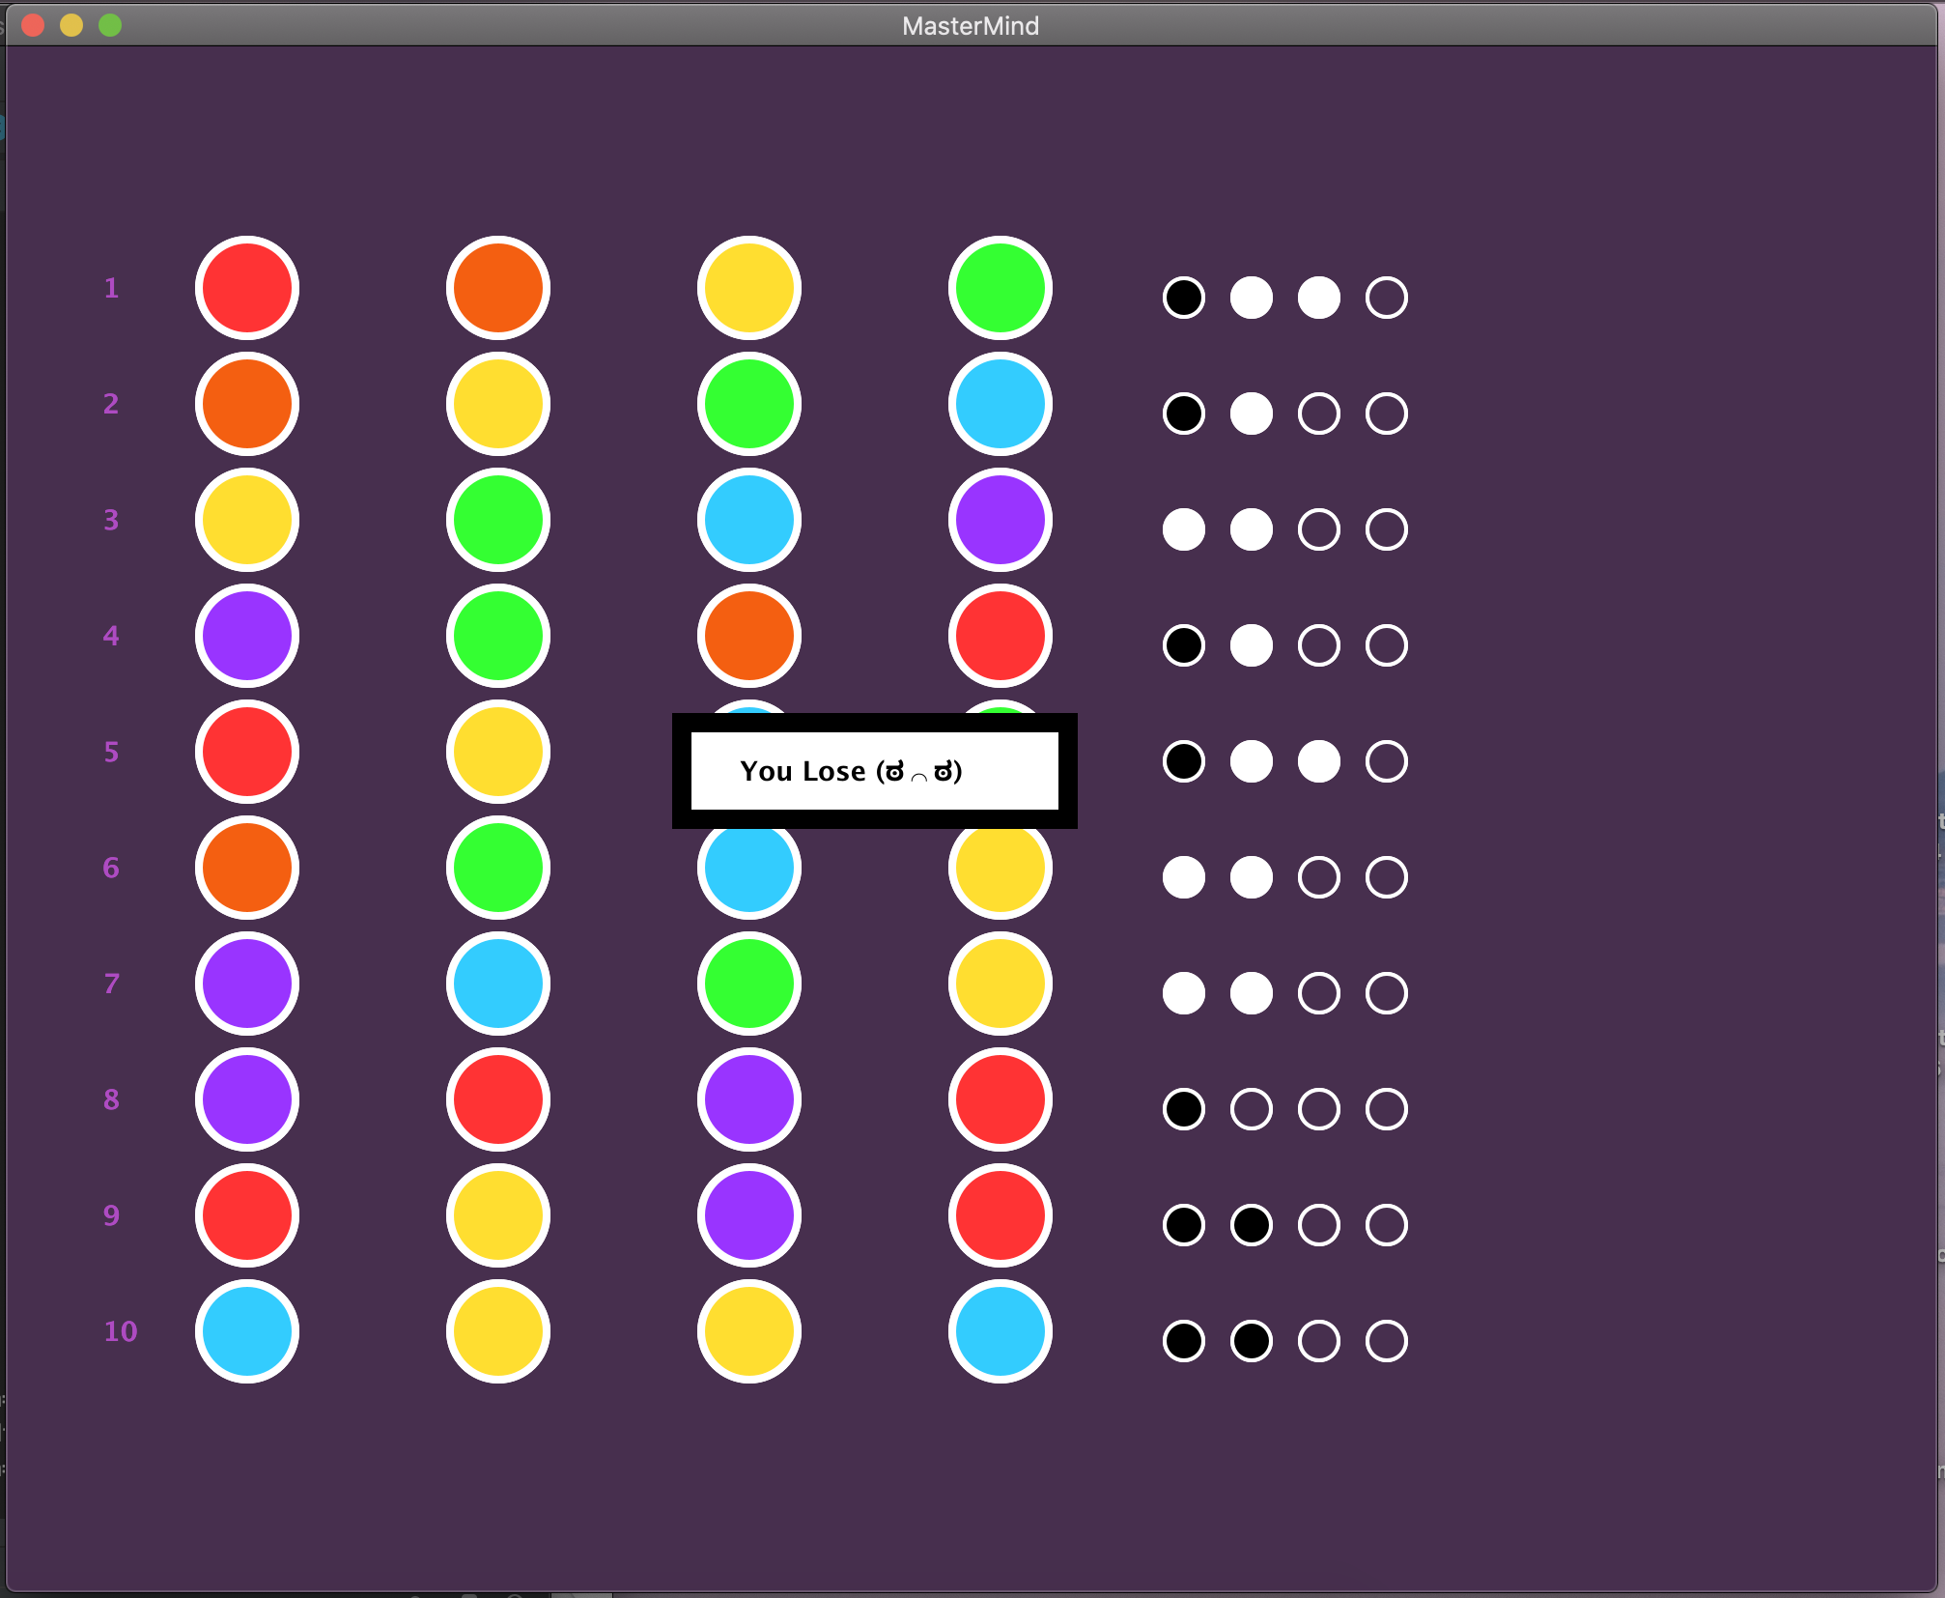Select the first purple peg in row 8
Image resolution: width=1945 pixels, height=1598 pixels.
[247, 1099]
